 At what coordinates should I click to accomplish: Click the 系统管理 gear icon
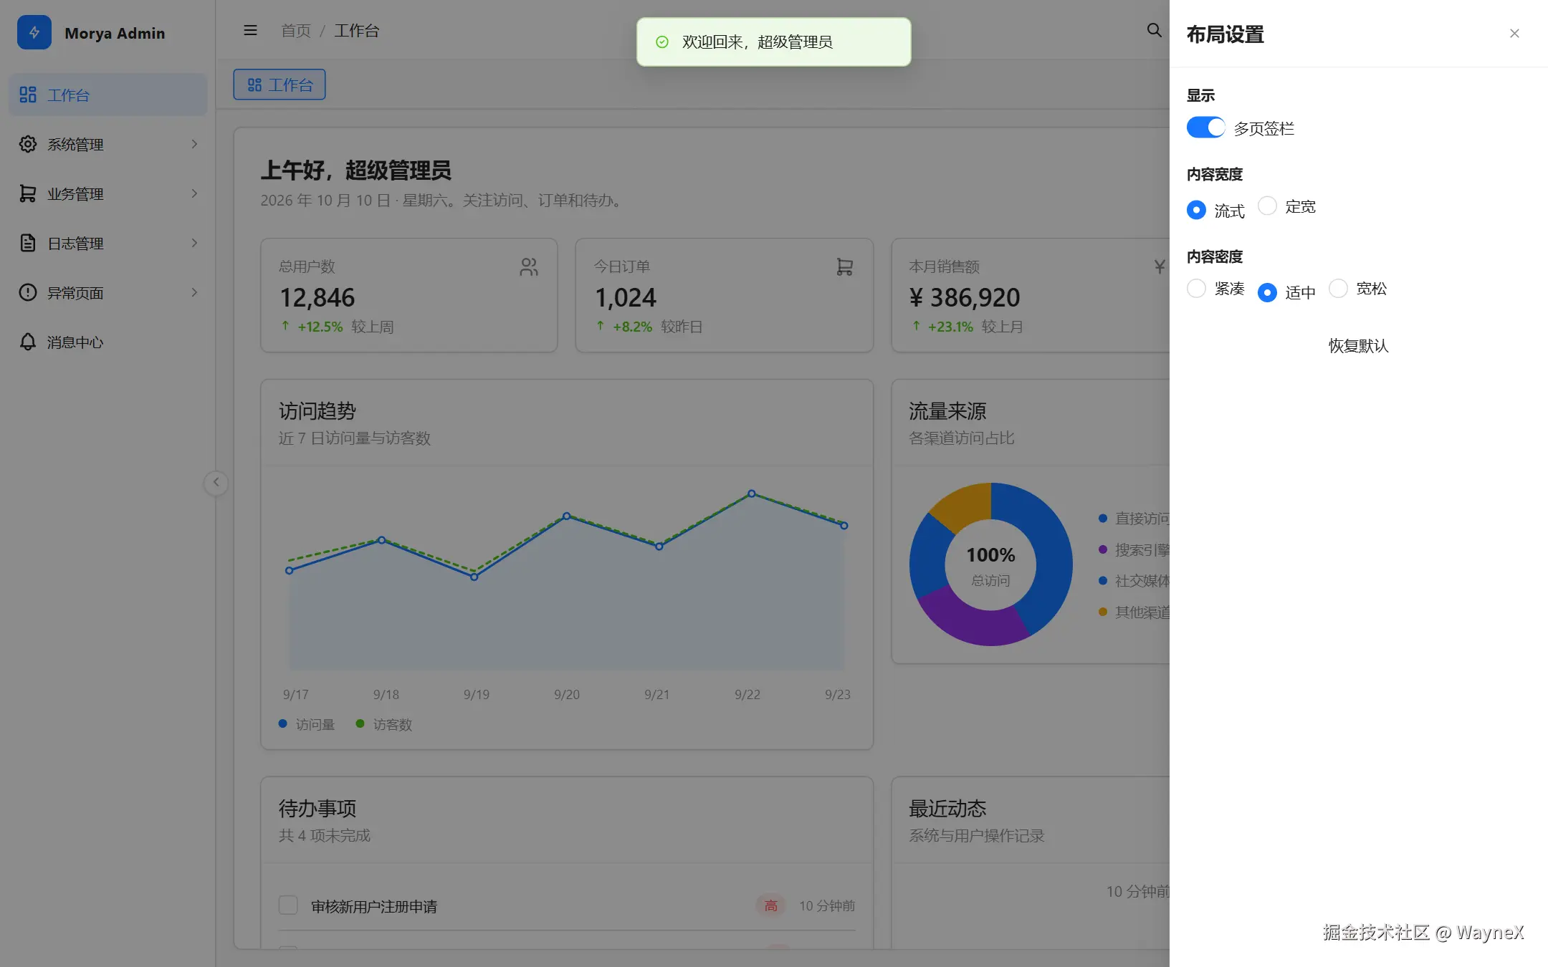28,144
